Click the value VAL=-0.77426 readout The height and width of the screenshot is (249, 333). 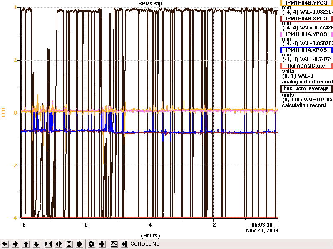[x=316, y=28]
